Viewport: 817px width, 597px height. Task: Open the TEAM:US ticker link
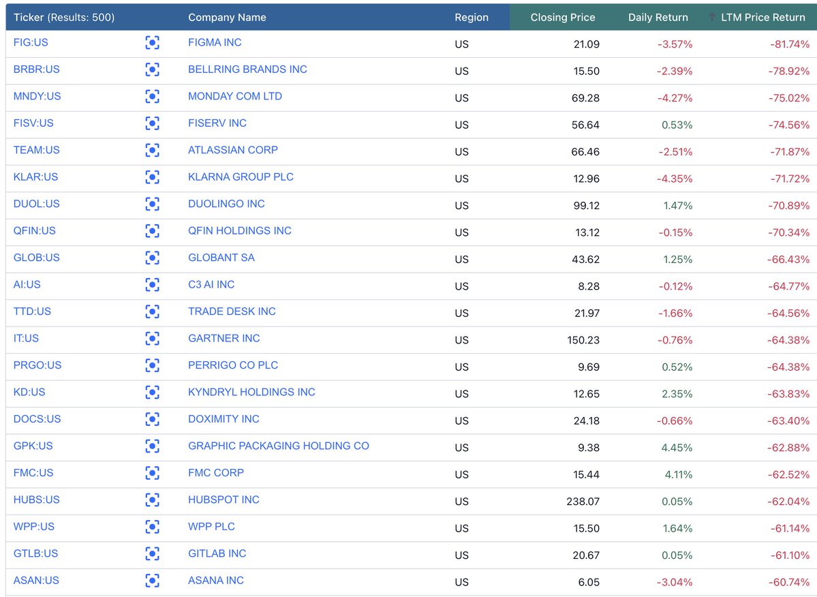point(37,150)
